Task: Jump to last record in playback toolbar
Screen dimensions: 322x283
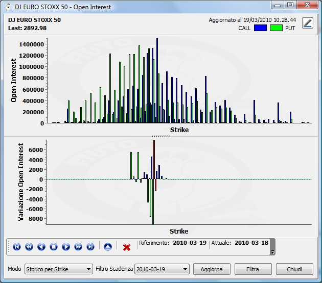Action: pos(90,247)
